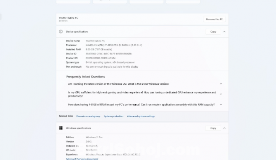The height and width of the screenshot is (160, 276).
Task: Copy the Device specifications details
Action: (x=213, y=32)
